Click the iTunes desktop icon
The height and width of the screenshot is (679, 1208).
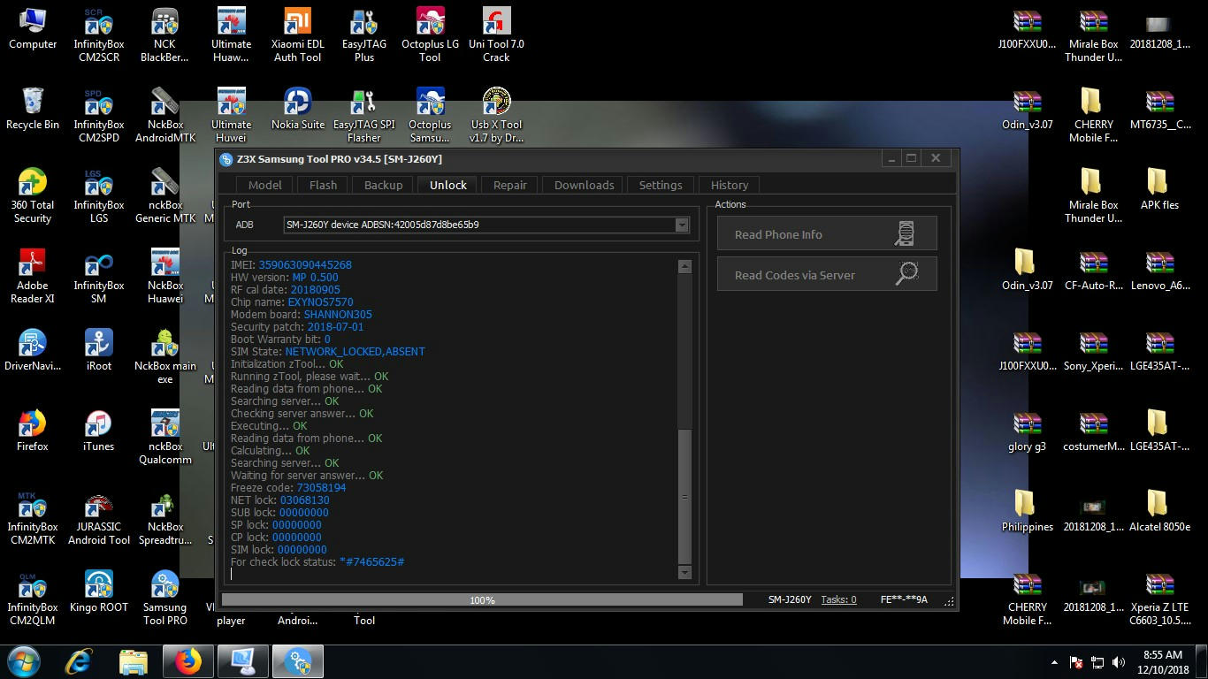tap(98, 431)
